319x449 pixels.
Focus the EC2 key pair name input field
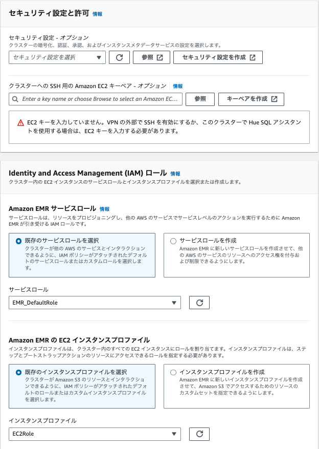96,99
